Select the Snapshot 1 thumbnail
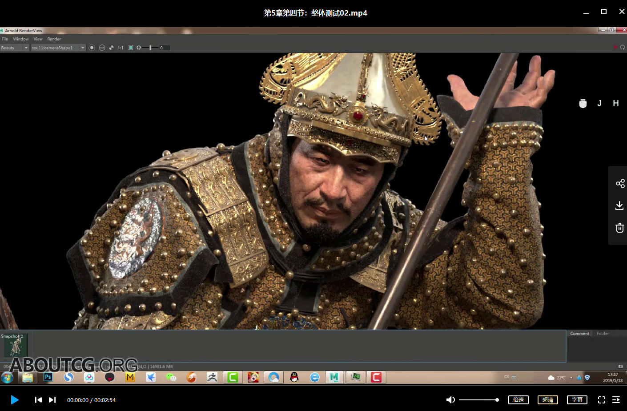627x411 pixels. (x=16, y=346)
